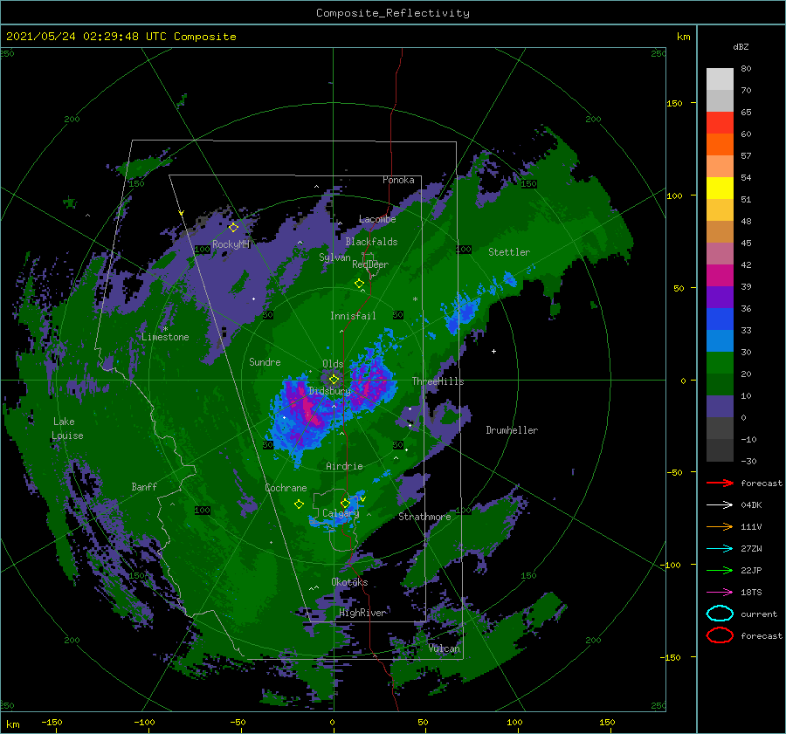Click the Drumheller label
786x734 pixels.
point(511,430)
